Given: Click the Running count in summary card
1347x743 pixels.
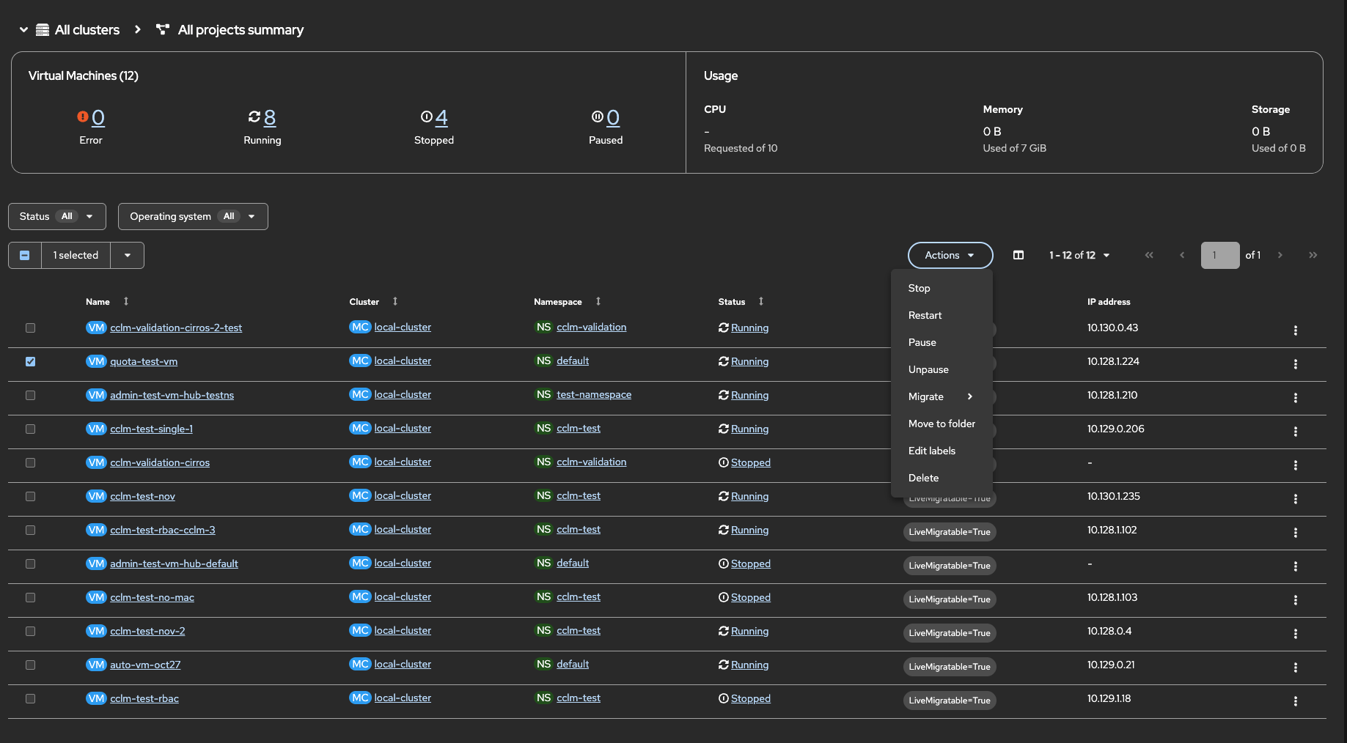Looking at the screenshot, I should coord(269,117).
